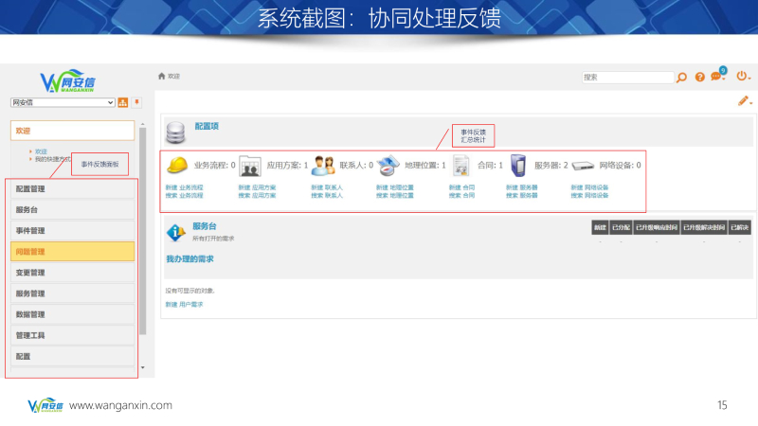Open the 事件管理 sidebar menu
Image resolution: width=758 pixels, height=426 pixels.
73,230
